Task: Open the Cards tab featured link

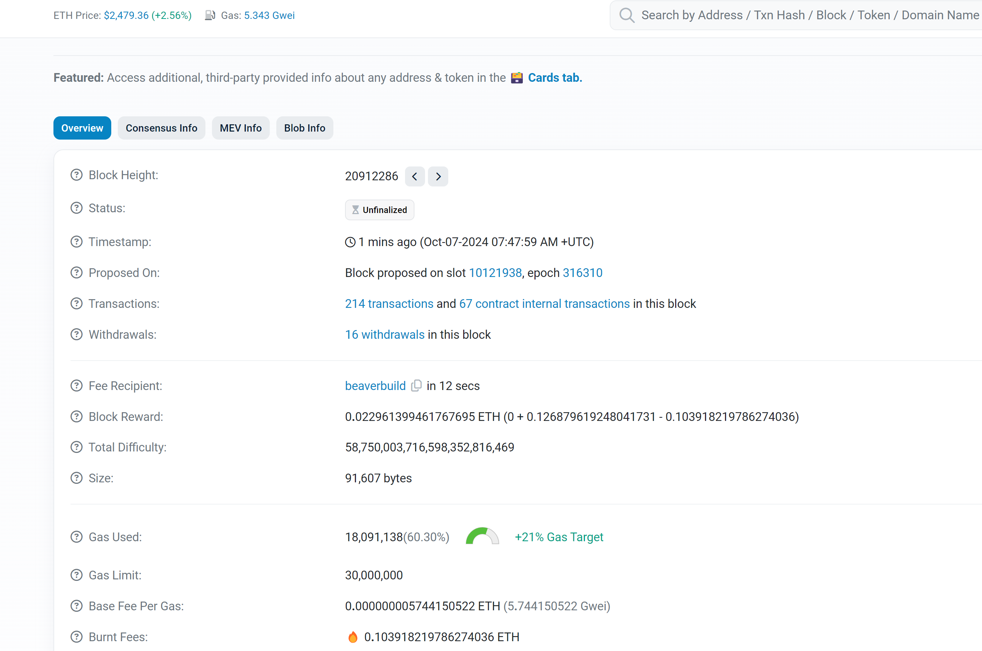Action: coord(554,78)
